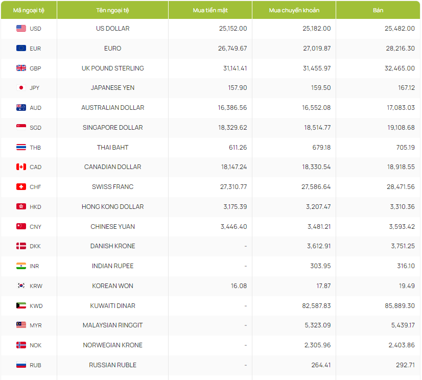Image resolution: width=422 pixels, height=380 pixels.
Task: Click the HONG KONG DOLLAR row name
Action: click(x=112, y=207)
